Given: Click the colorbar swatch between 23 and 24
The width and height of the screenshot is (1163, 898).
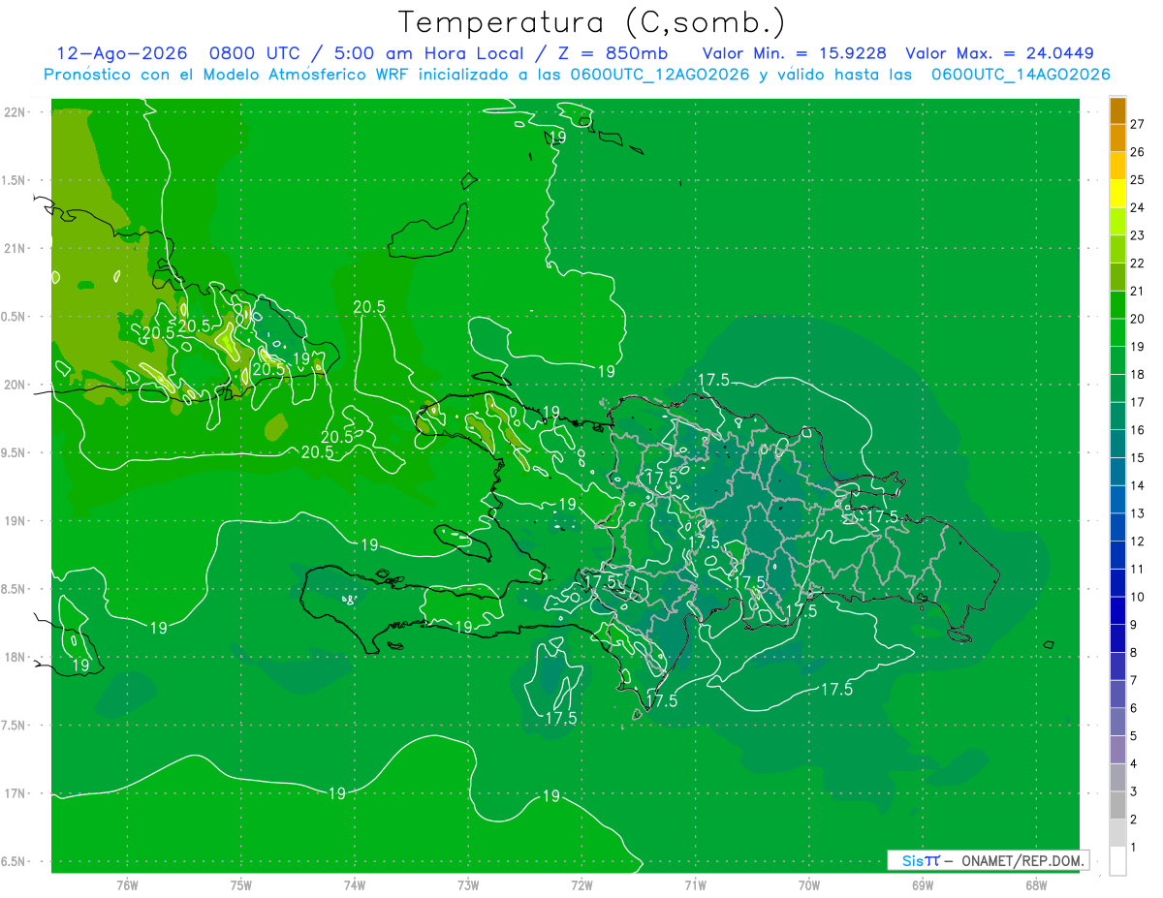Looking at the screenshot, I should [1117, 222].
